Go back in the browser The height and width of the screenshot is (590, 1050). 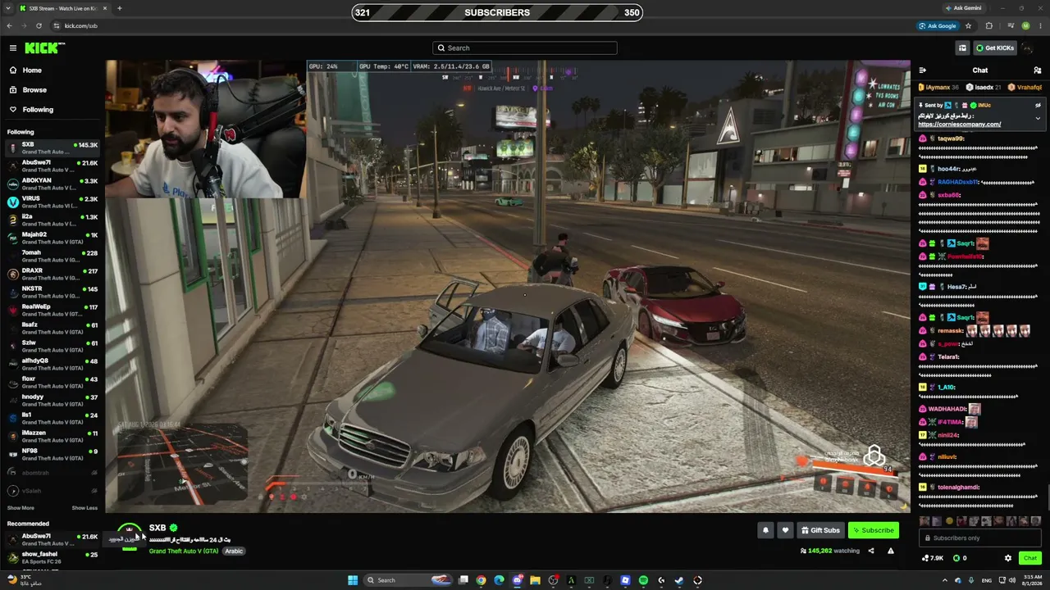(x=9, y=26)
